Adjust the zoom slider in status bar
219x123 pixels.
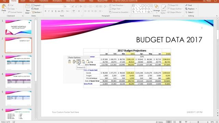198,122
